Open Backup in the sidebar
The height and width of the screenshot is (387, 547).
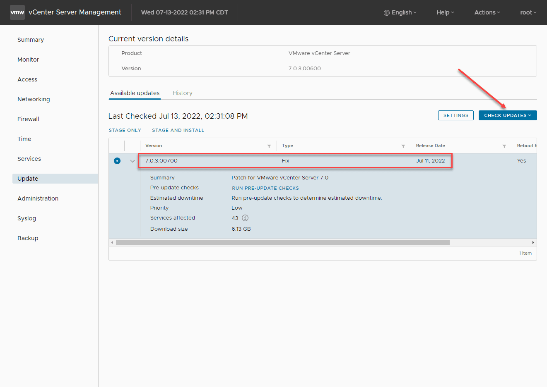coord(28,238)
